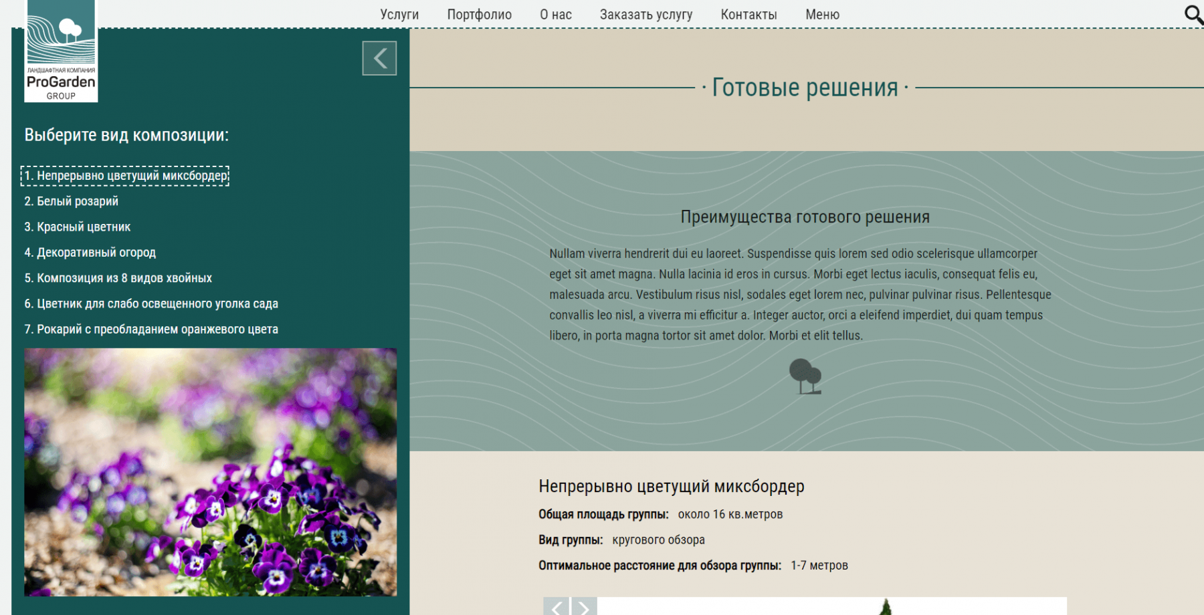Select Композиция из 8 видов хвойных
This screenshot has height=615, width=1204.
coord(118,278)
